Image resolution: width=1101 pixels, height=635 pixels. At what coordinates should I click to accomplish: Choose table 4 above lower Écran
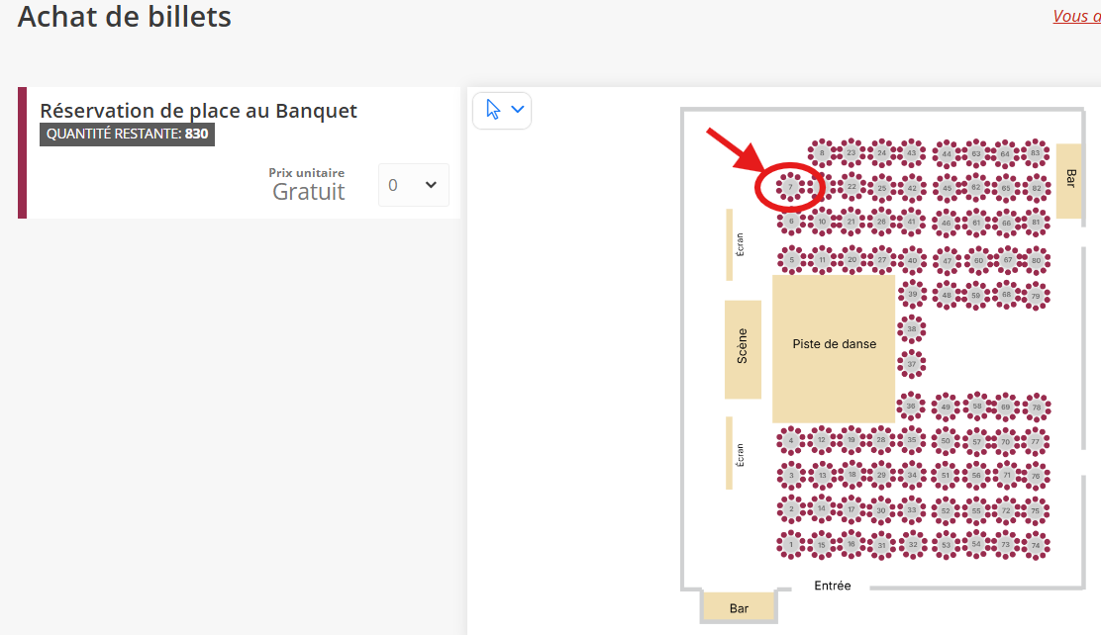tap(791, 440)
